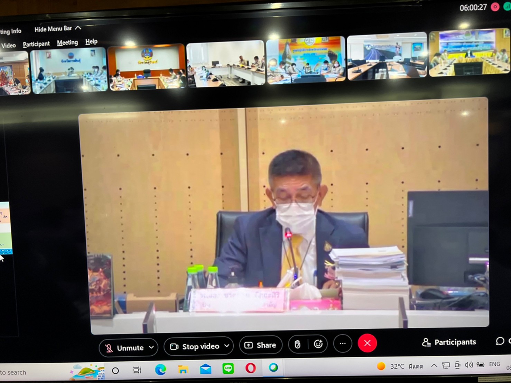Show hidden system tray icons
511x383 pixels.
pos(434,366)
